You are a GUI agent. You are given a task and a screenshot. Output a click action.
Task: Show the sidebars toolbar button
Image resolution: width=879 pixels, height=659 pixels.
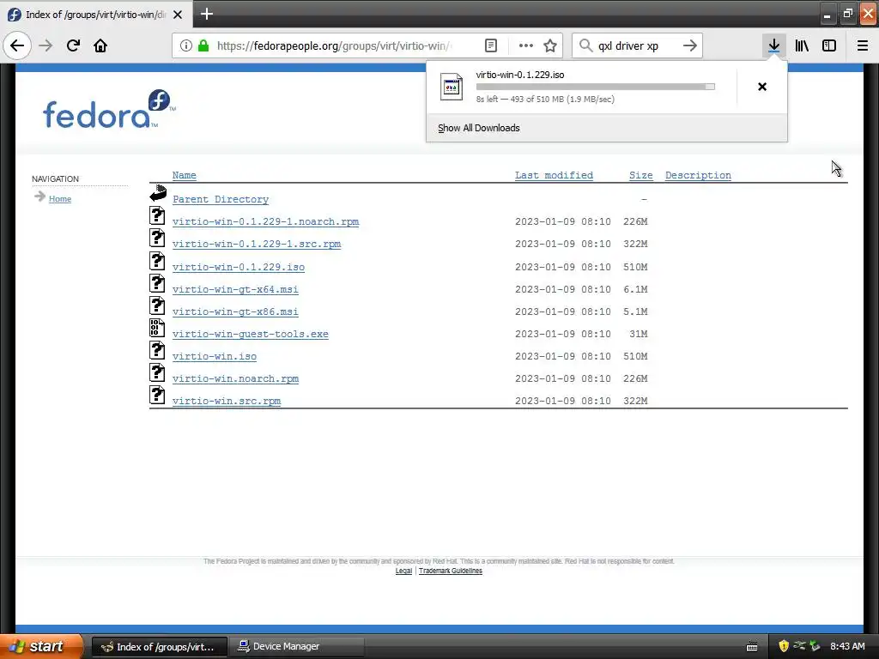(829, 45)
